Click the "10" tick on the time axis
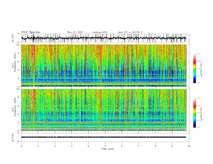The height and width of the screenshot is (164, 213). point(189,146)
